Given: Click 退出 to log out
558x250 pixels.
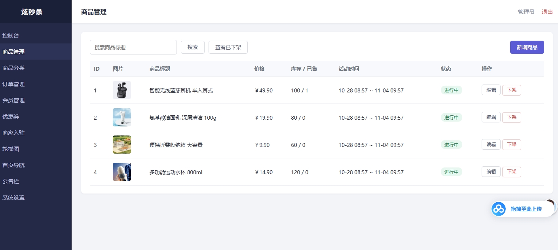Looking at the screenshot, I should coord(547,12).
